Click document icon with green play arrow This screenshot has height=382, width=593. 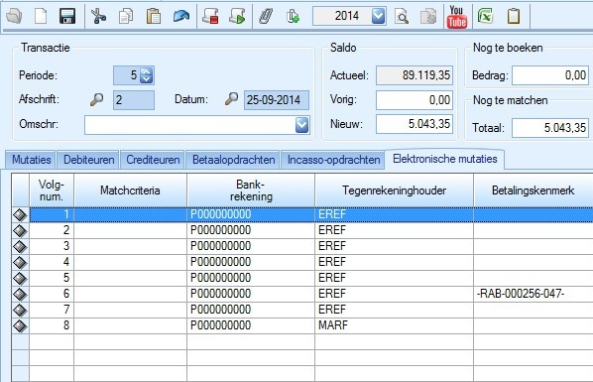click(238, 16)
